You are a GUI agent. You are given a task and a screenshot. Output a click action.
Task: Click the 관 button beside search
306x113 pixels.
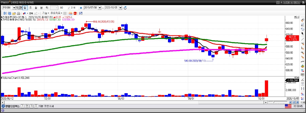20,8
